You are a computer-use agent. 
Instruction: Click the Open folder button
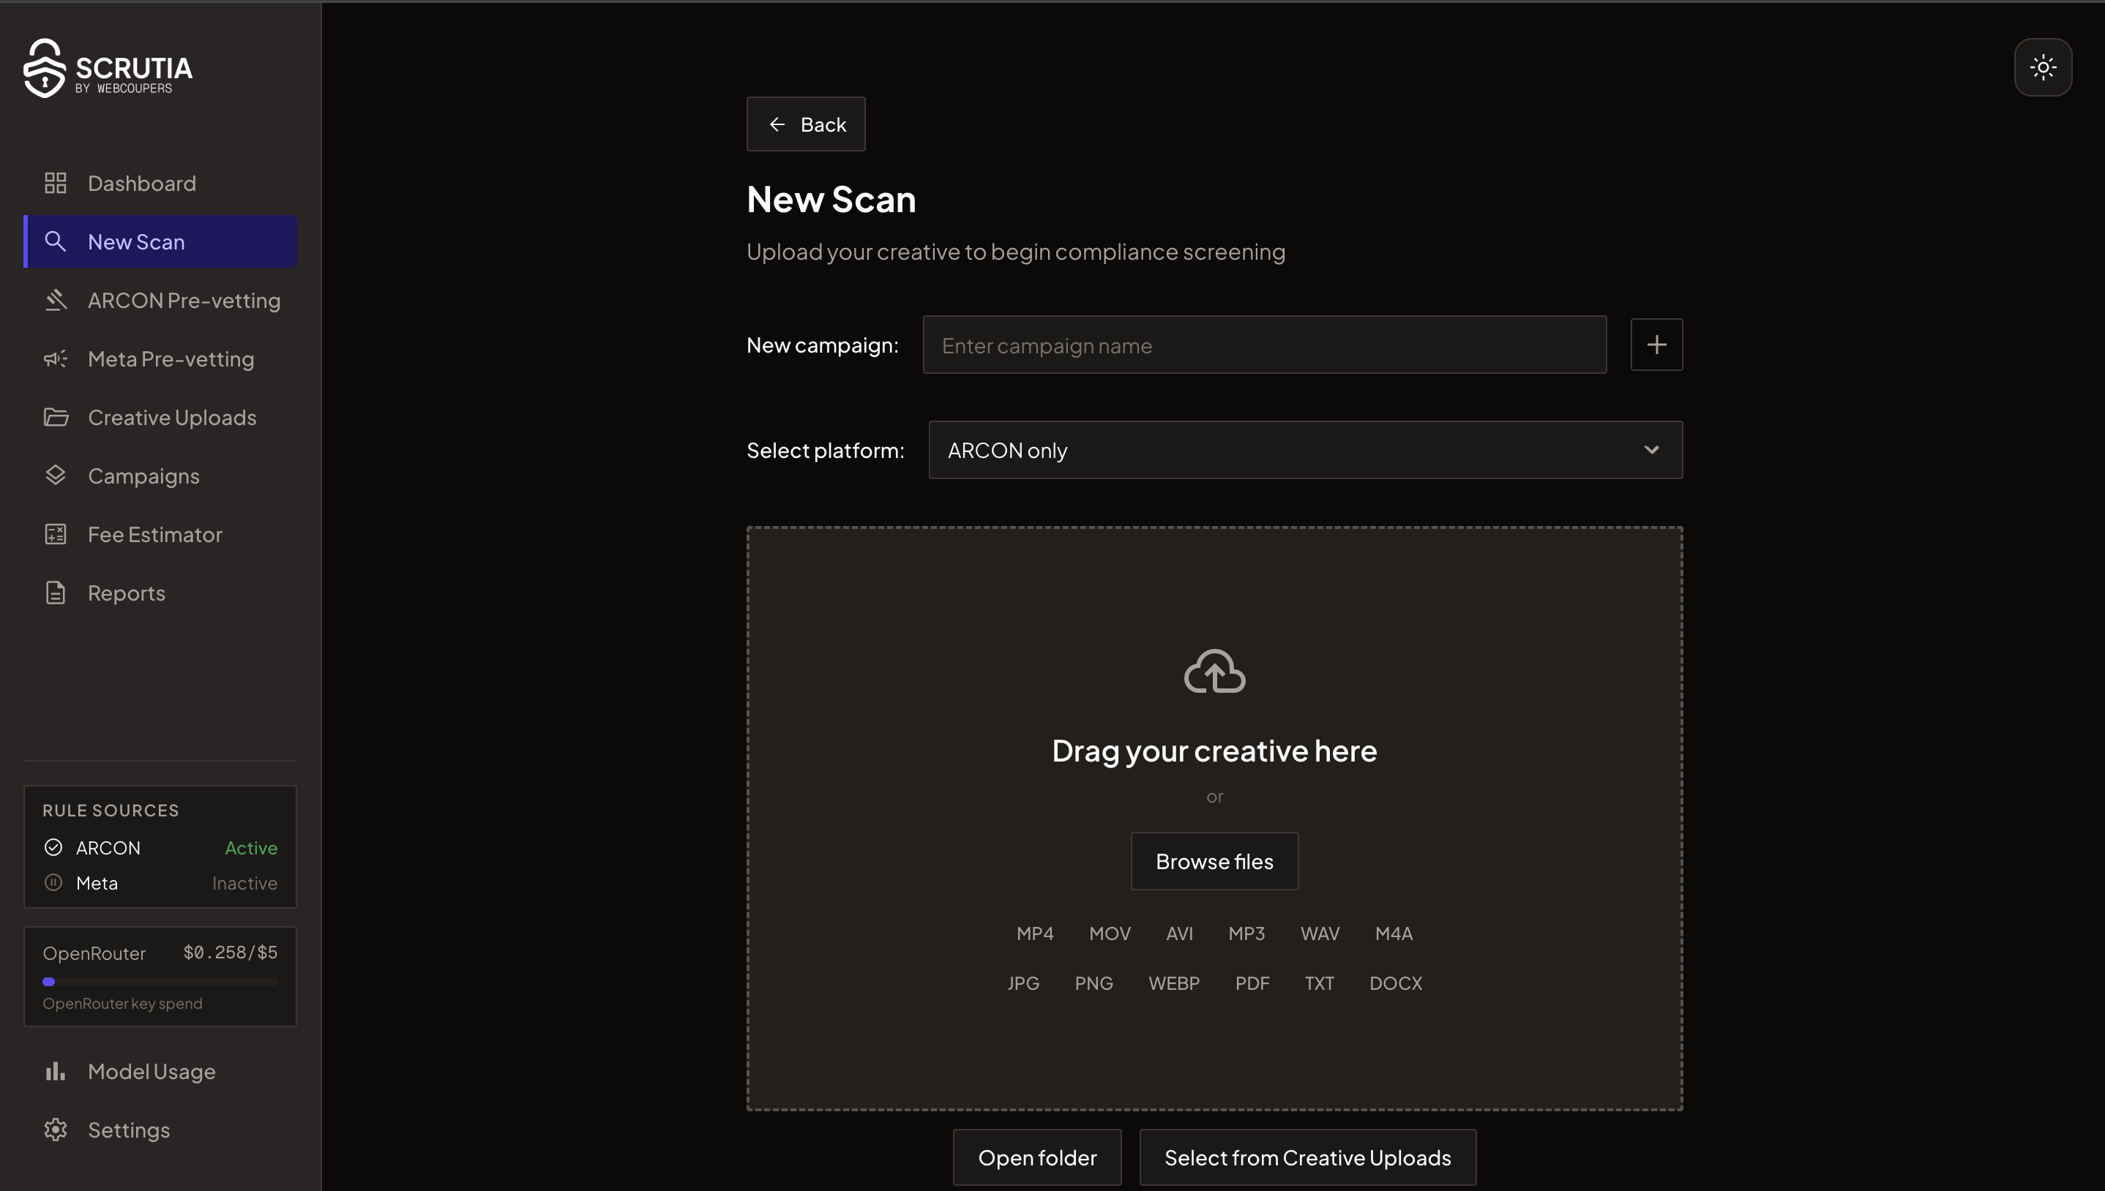[1037, 1157]
